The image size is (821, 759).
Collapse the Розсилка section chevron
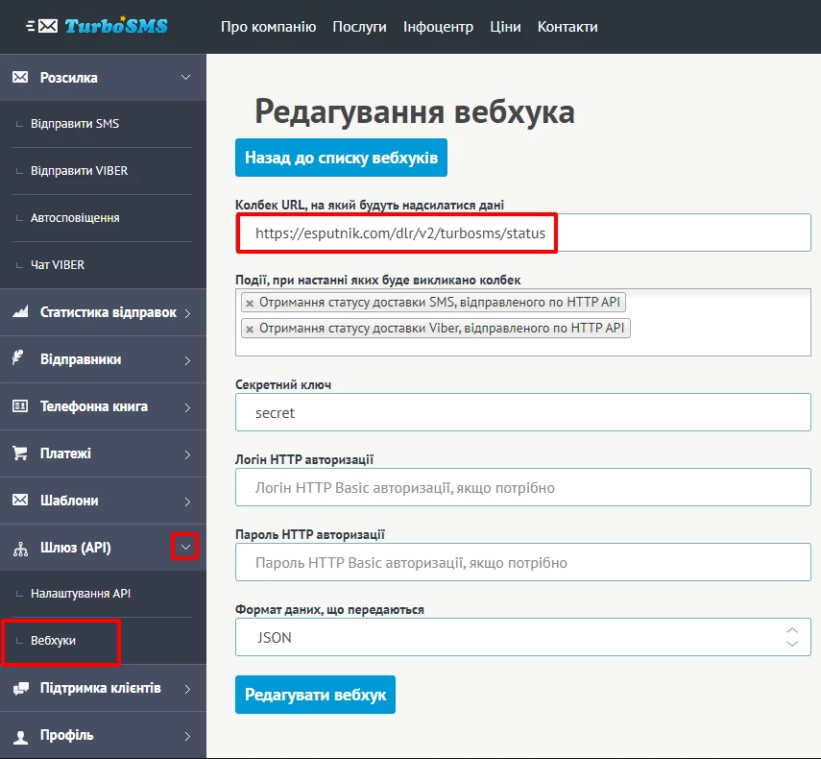185,78
